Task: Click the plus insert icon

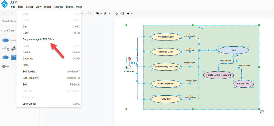Action: tap(128, 14)
